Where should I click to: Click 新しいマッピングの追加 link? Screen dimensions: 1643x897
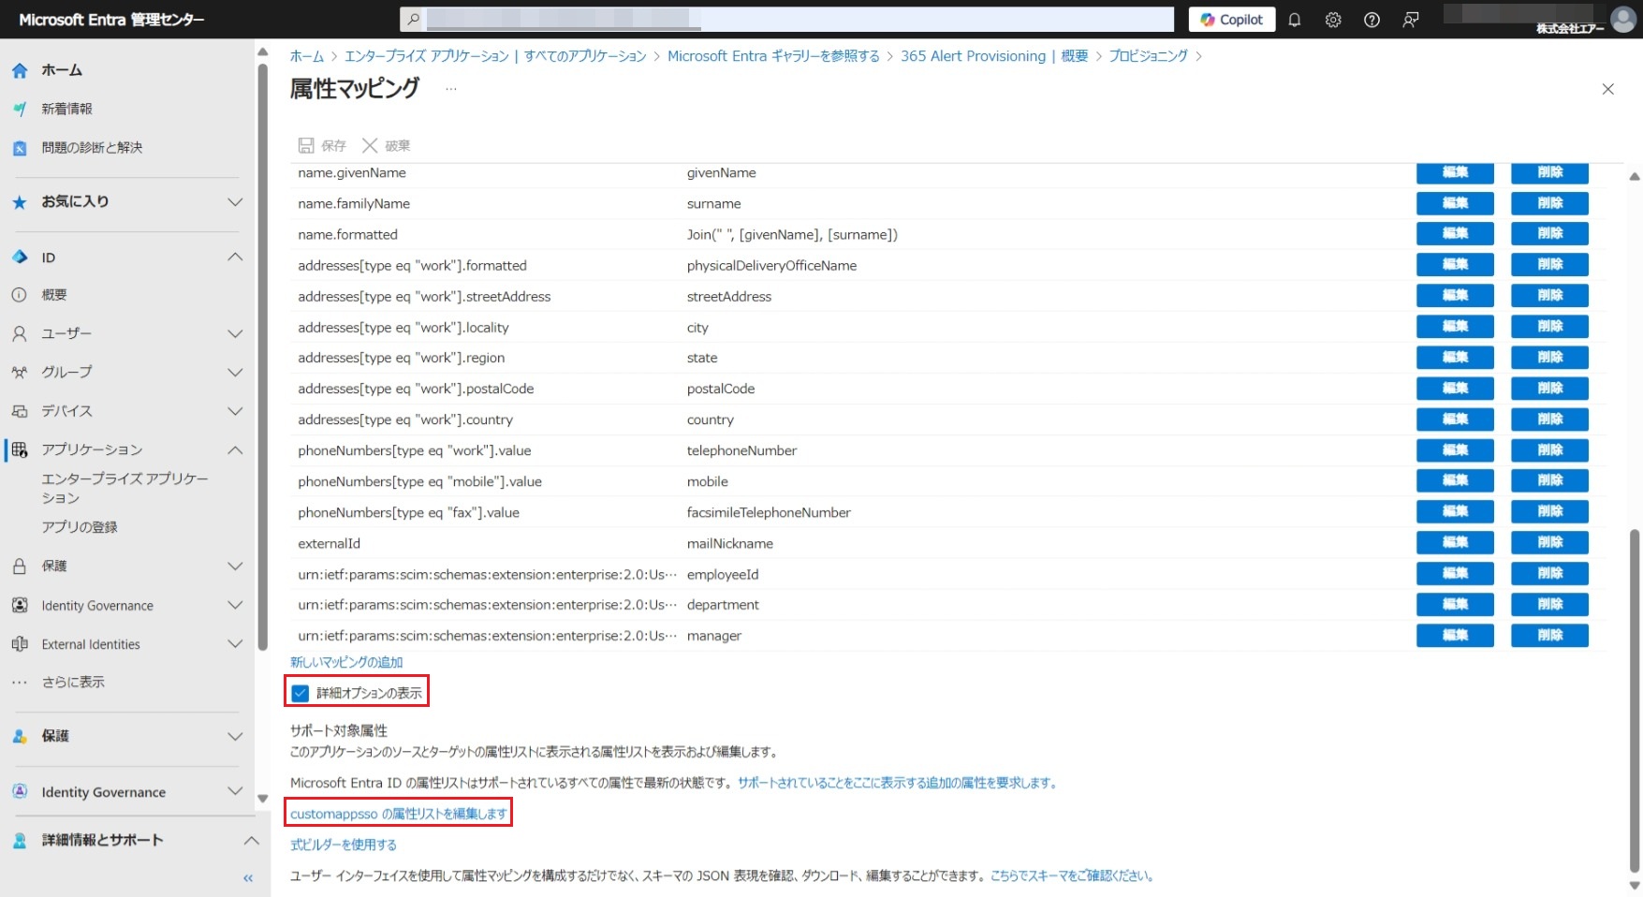[x=346, y=662]
